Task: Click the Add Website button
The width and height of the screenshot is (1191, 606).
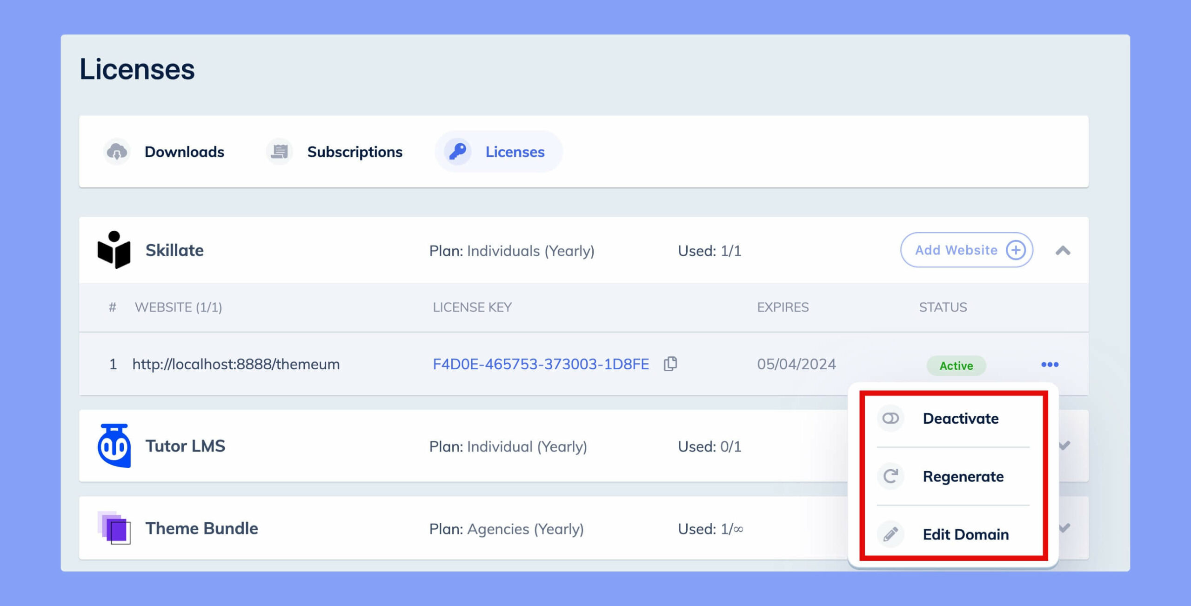Action: [967, 250]
